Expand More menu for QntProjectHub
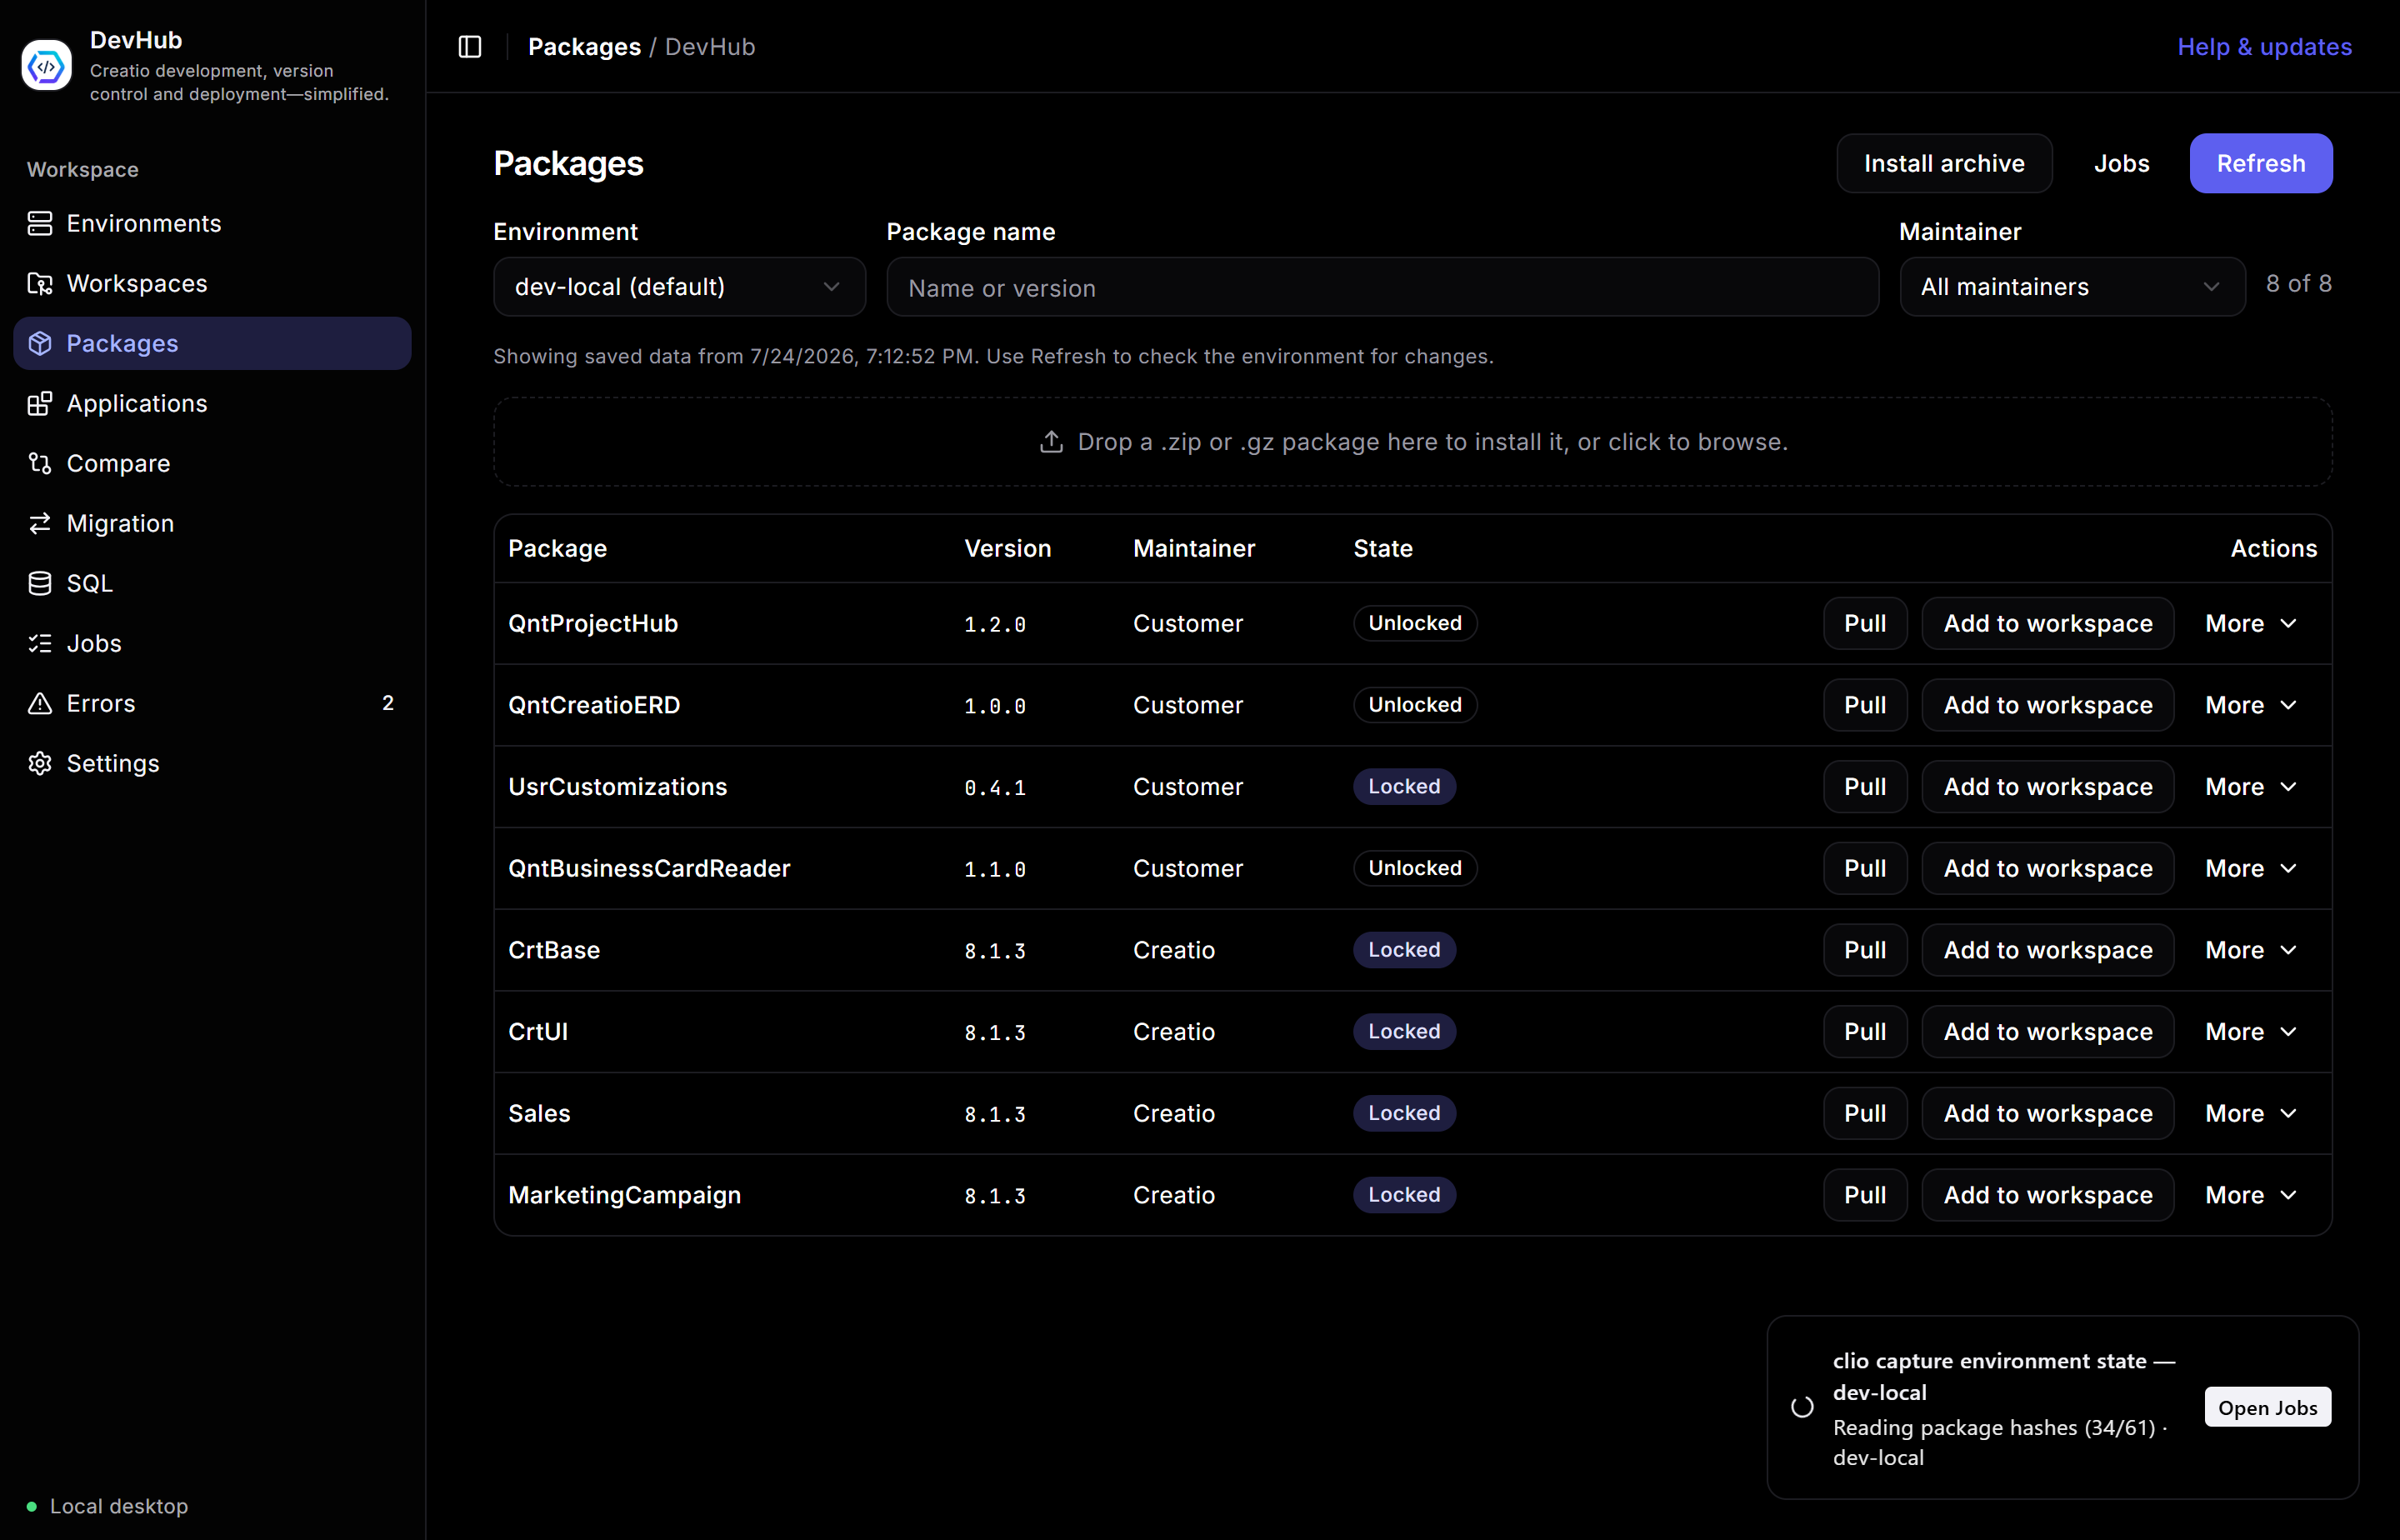The image size is (2400, 1540). [x=2251, y=623]
